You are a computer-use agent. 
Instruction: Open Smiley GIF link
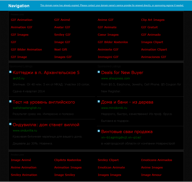point(62,35)
